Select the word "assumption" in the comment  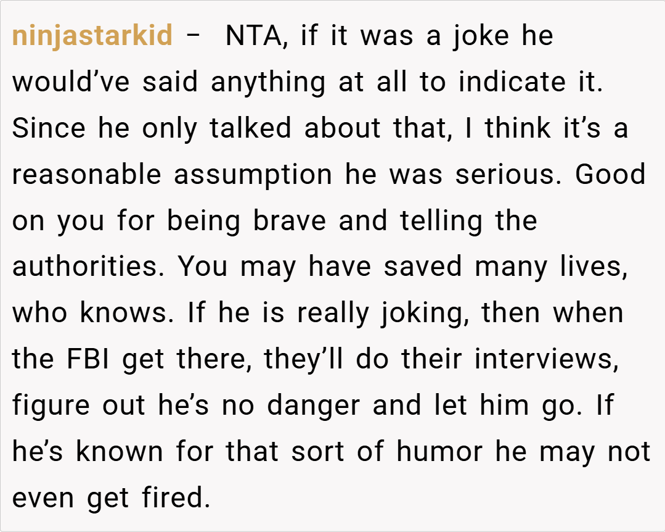[x=253, y=175]
